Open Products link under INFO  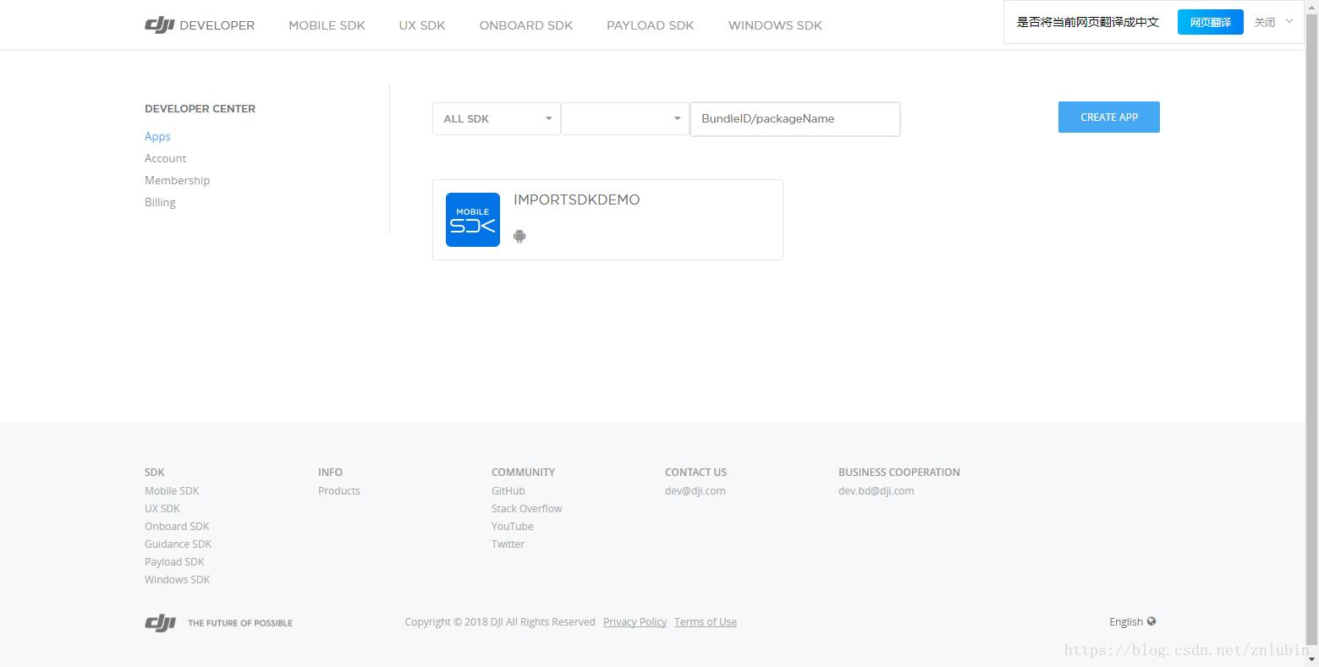[339, 490]
